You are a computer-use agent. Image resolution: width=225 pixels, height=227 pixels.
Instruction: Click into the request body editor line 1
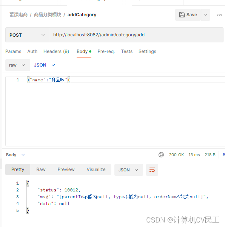[126, 80]
